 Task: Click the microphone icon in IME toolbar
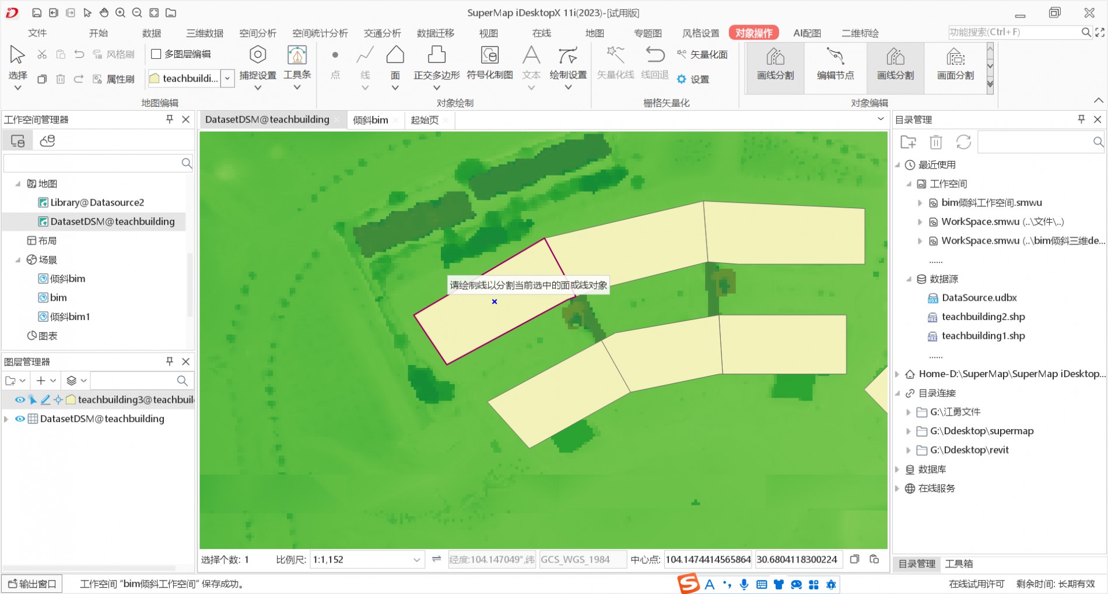pos(744,584)
